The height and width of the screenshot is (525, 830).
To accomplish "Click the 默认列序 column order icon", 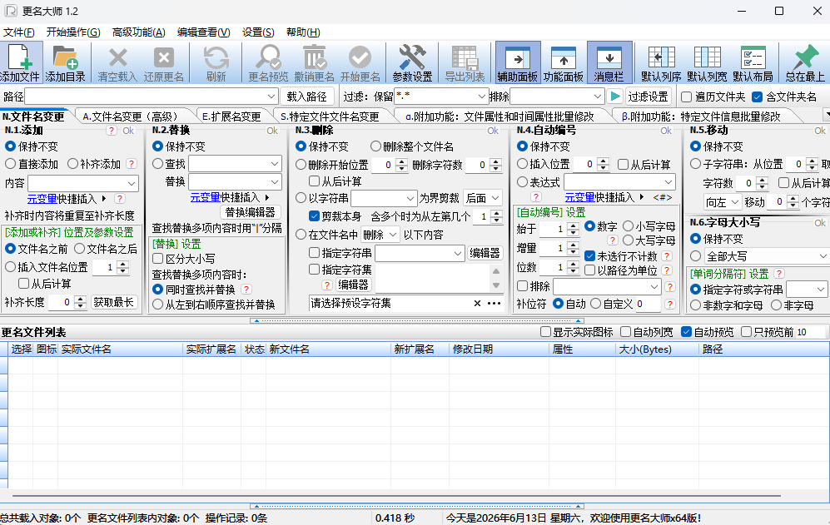I will point(661,62).
